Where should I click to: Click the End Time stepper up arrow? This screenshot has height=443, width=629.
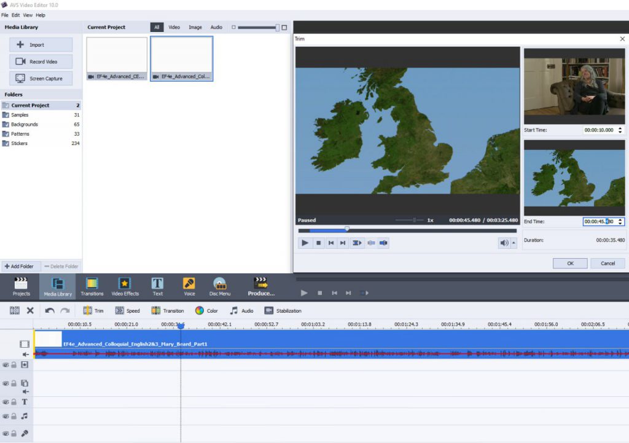[619, 219]
